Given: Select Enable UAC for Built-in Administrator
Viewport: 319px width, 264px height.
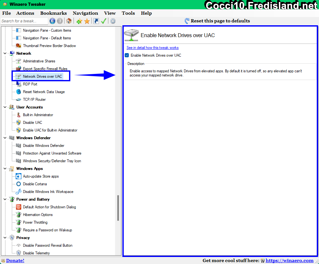Looking at the screenshot, I should click(50, 130).
